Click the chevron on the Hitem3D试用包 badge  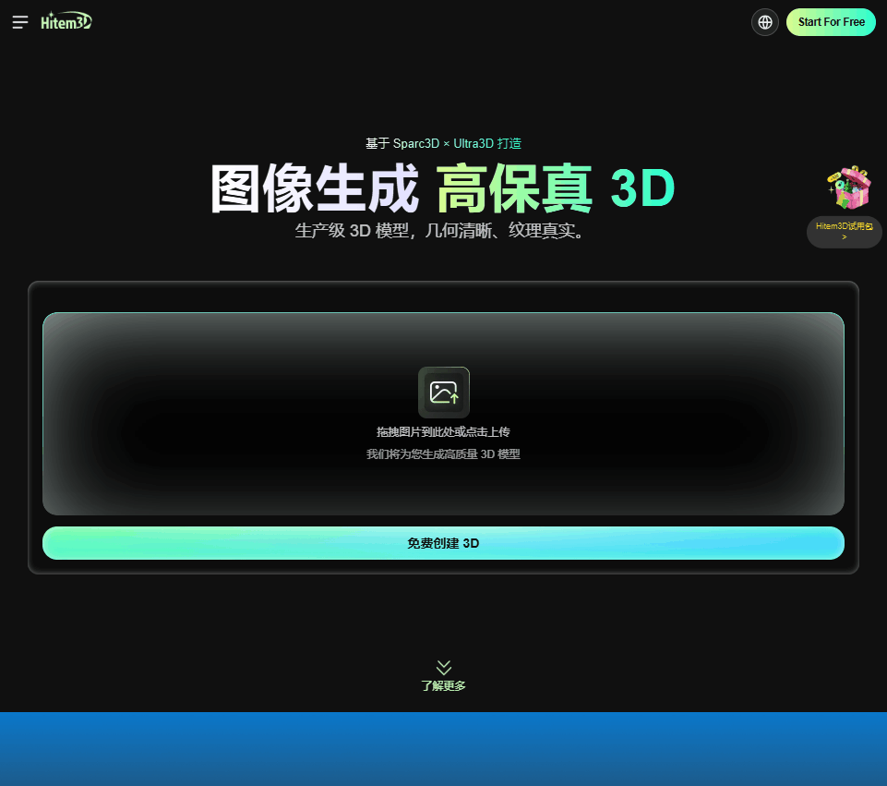[x=845, y=237]
